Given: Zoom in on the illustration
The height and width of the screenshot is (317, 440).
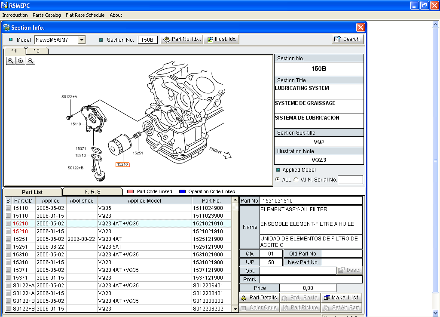Looking at the screenshot, I should (x=11, y=61).
